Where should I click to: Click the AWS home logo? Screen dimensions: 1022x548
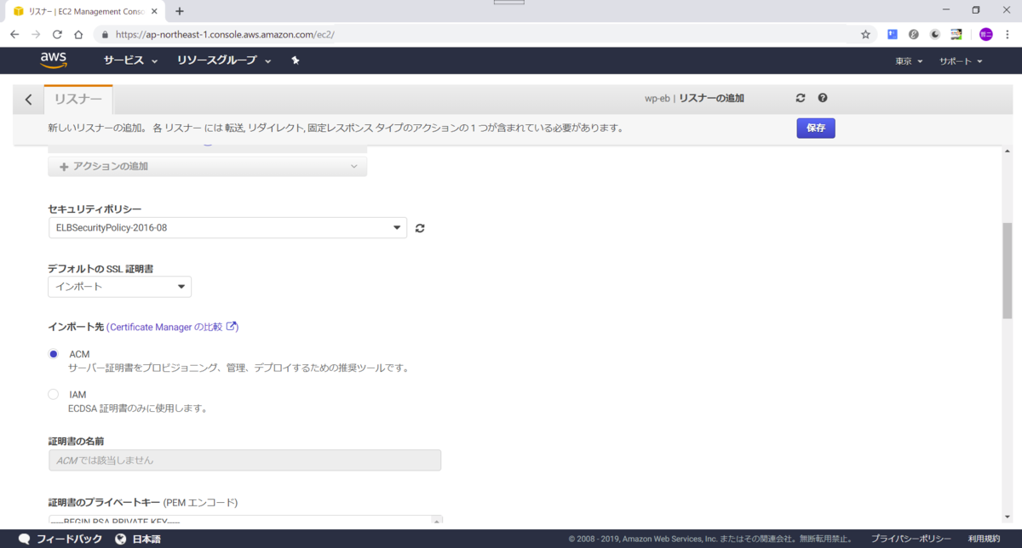[x=54, y=60]
